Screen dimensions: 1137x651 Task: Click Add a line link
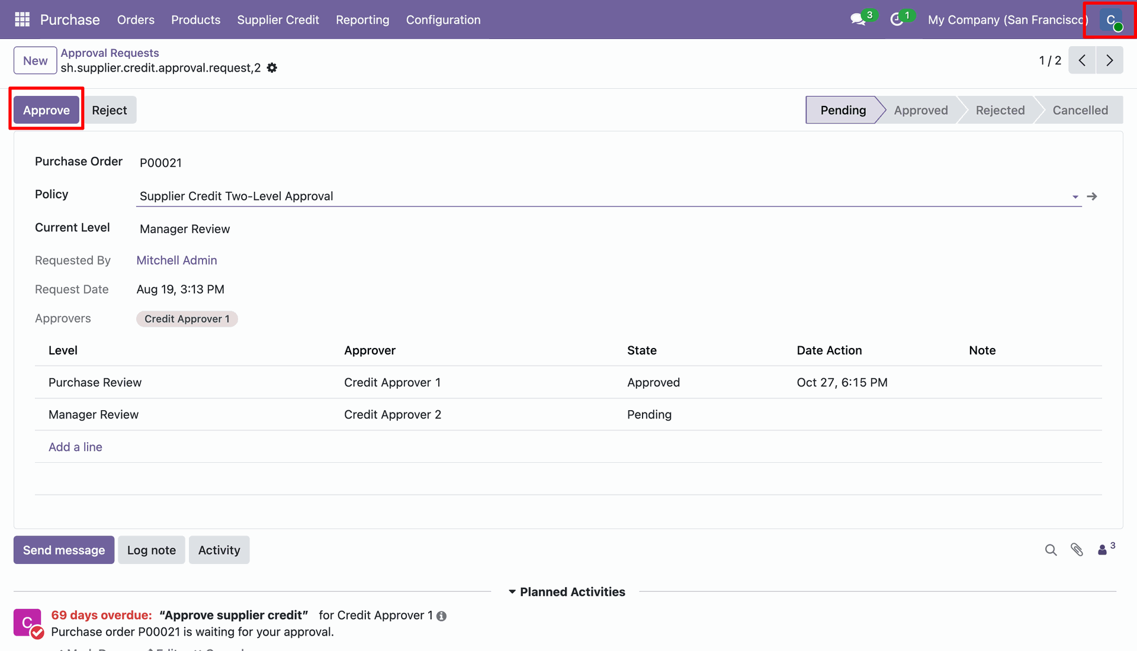(75, 447)
